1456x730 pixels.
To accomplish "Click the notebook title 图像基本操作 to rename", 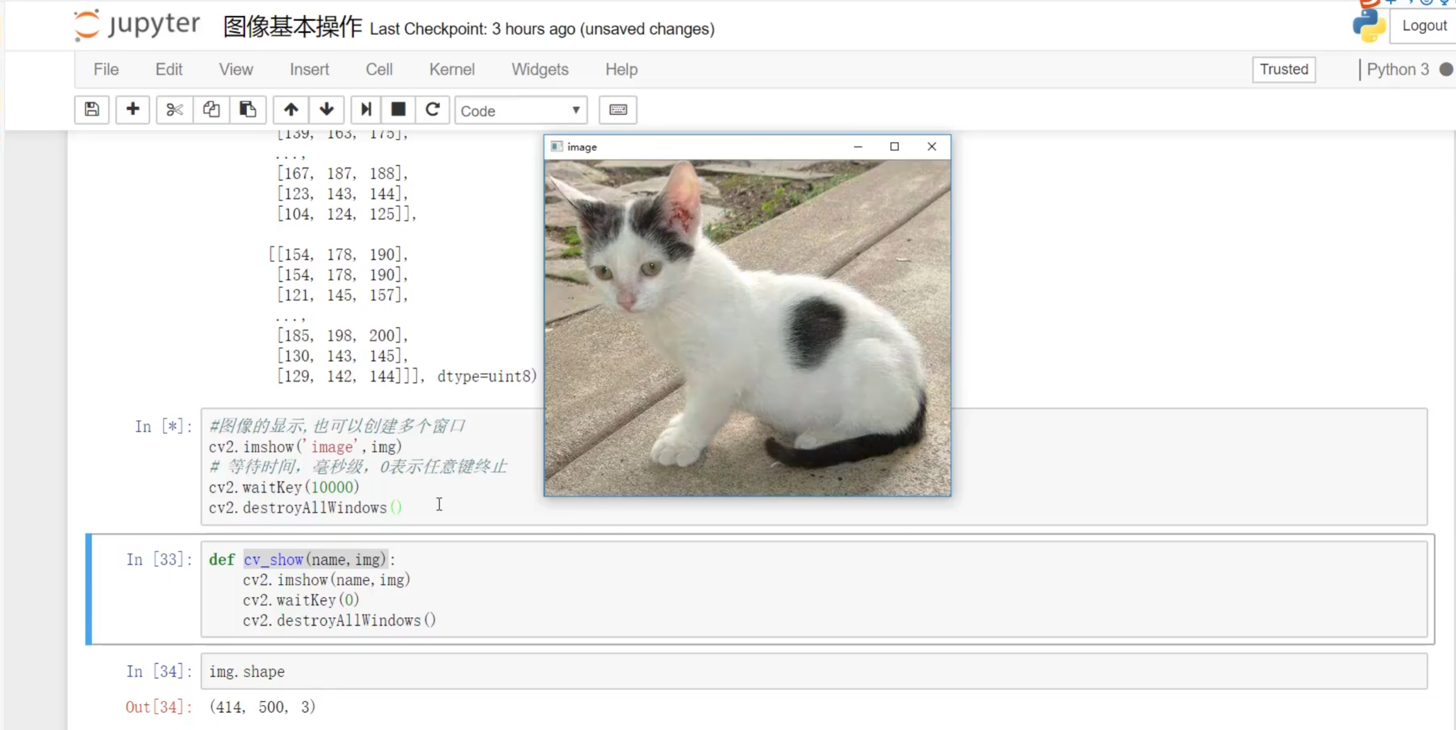I will 292,27.
